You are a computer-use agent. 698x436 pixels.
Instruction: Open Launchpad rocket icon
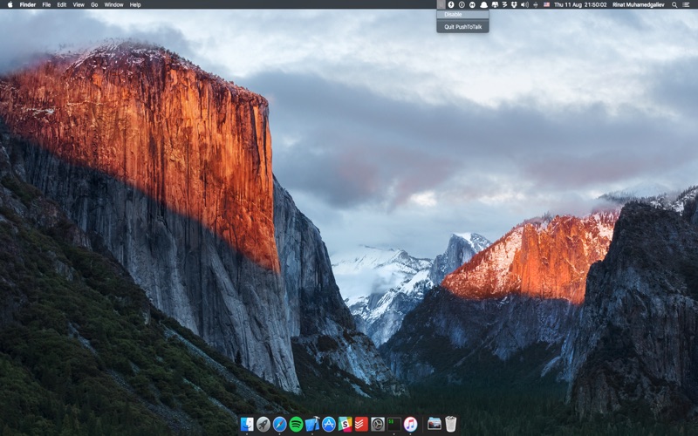(x=263, y=424)
